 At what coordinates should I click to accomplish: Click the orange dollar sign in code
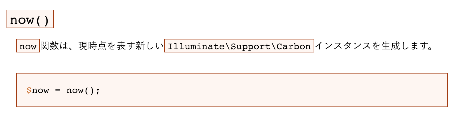click(29, 90)
